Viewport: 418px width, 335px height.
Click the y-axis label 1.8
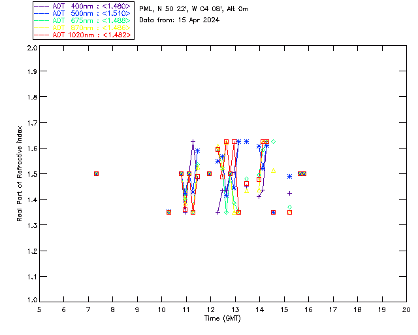coord(32,97)
